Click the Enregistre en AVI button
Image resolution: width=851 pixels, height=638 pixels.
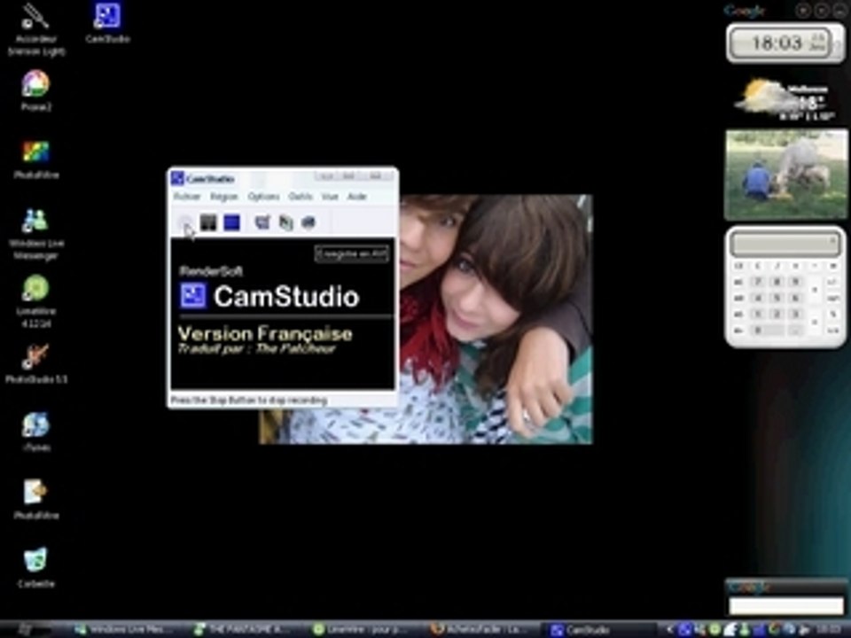(x=352, y=254)
